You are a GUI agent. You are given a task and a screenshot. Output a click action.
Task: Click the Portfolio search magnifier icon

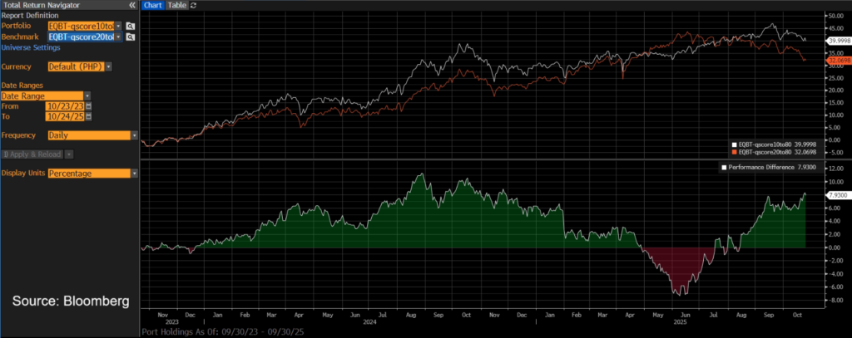click(x=130, y=27)
